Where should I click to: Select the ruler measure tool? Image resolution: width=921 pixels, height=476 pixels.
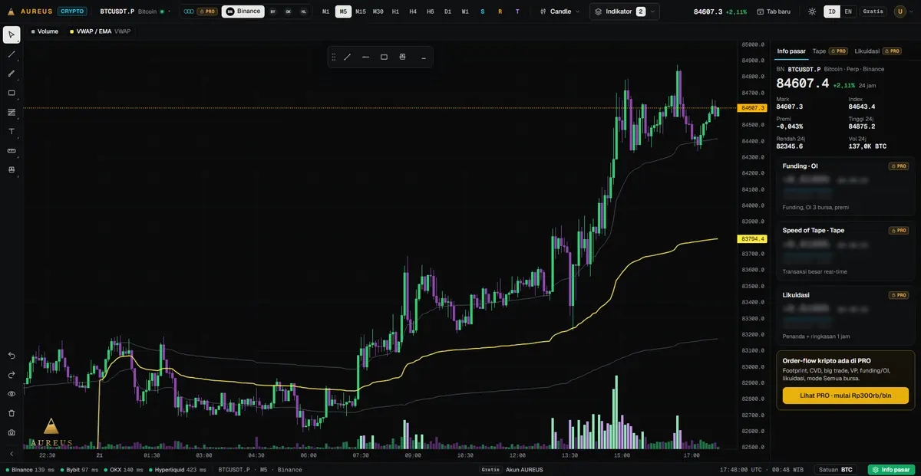[12, 150]
